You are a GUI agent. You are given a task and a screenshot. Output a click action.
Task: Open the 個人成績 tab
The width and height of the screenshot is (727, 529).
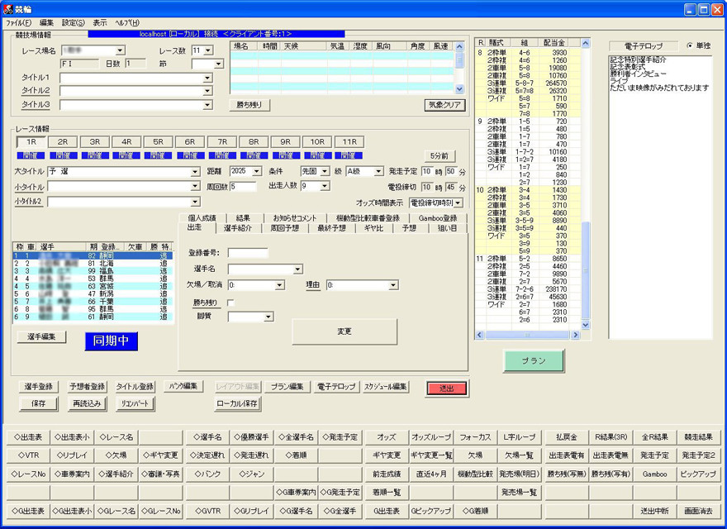coord(202,218)
